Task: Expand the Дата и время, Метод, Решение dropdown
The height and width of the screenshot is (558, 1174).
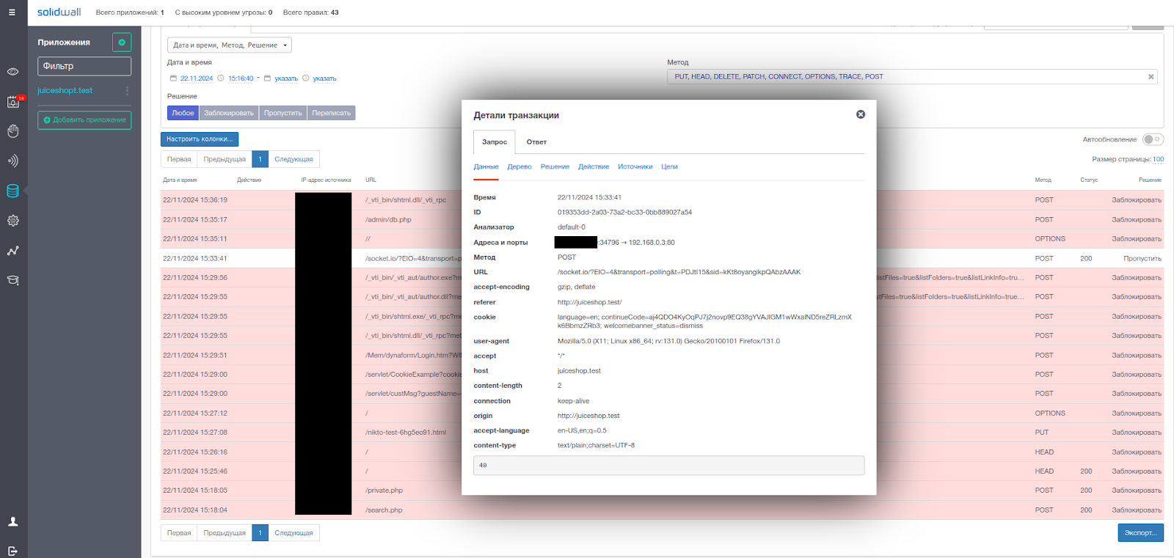Action: pyautogui.click(x=230, y=45)
